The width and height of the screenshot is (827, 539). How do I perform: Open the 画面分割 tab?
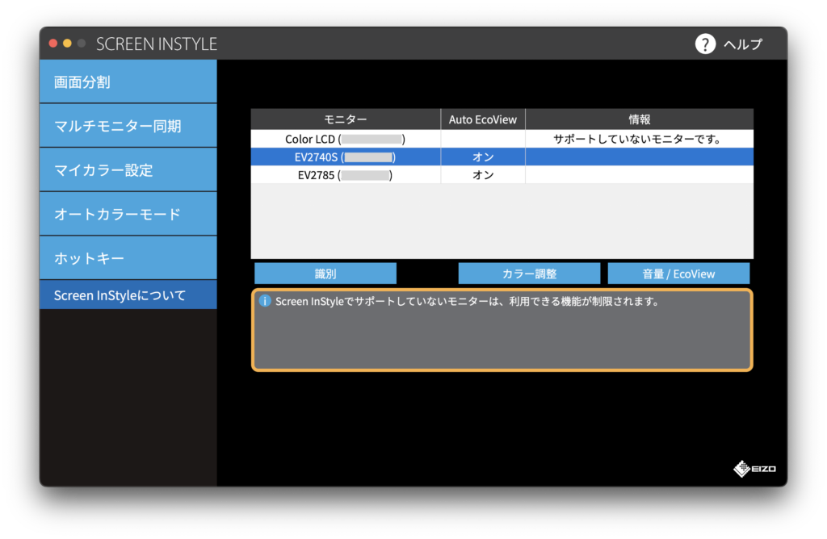[x=128, y=81]
